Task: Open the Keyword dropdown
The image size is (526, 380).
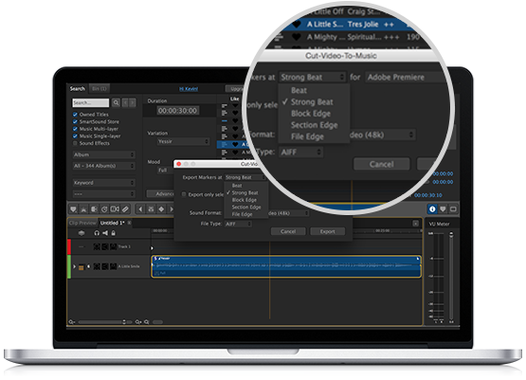Action: pyautogui.click(x=104, y=183)
